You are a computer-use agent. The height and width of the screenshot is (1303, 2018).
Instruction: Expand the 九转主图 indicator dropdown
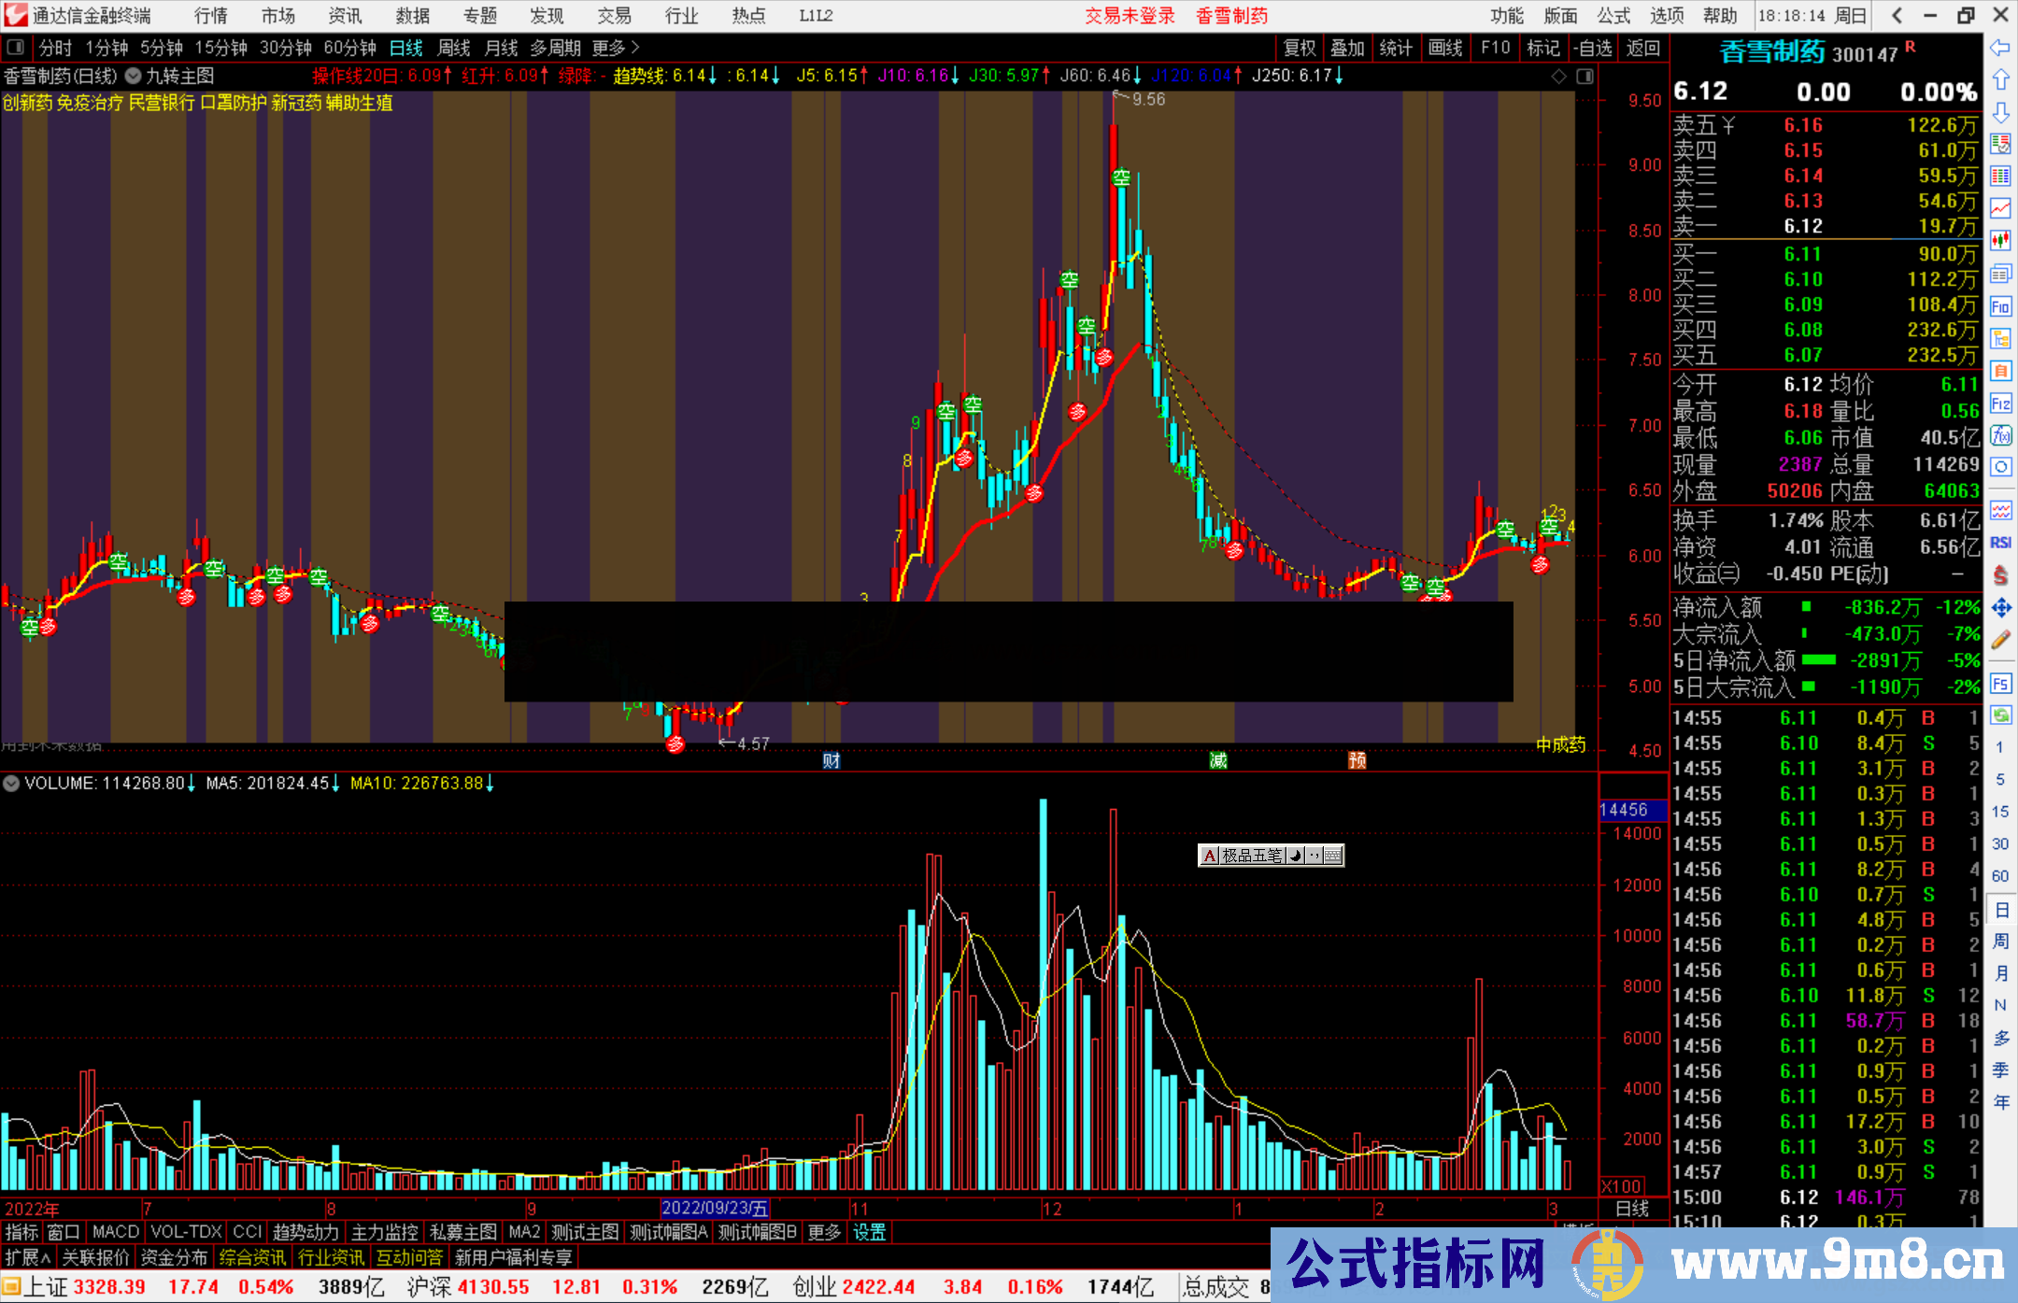click(x=134, y=76)
